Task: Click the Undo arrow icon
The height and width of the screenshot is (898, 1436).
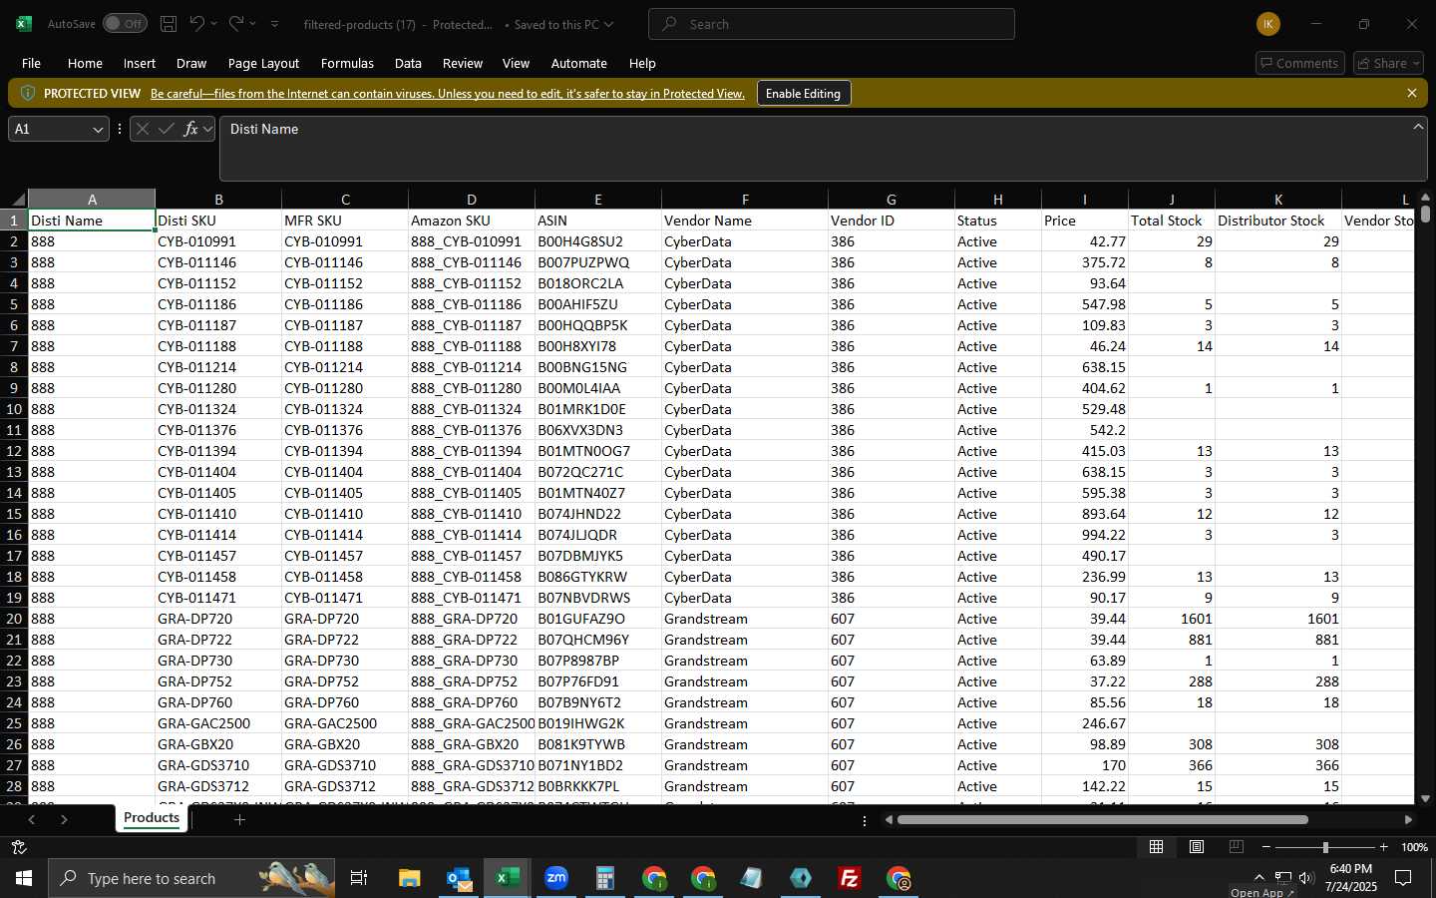Action: (197, 24)
